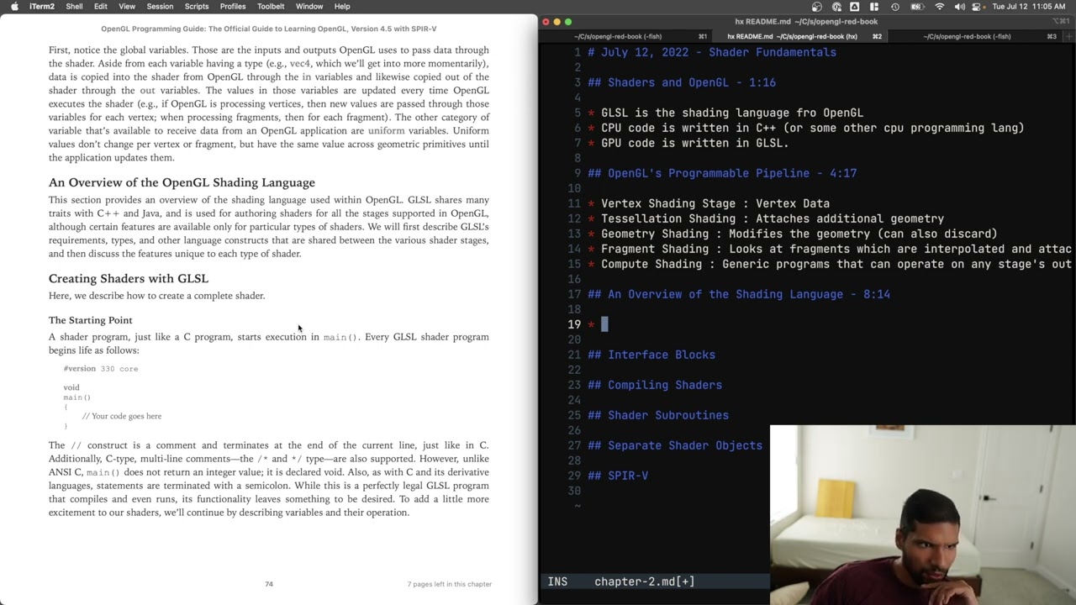This screenshot has height=605, width=1076.
Task: Open the Wi-Fi menu
Action: 940,7
